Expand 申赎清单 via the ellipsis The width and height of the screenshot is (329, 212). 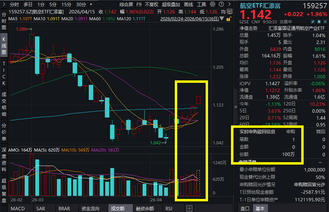(320, 162)
